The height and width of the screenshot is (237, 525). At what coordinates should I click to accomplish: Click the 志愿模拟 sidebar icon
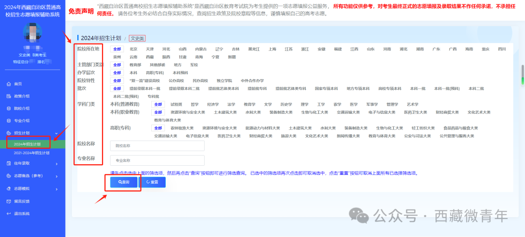[x=8, y=189]
